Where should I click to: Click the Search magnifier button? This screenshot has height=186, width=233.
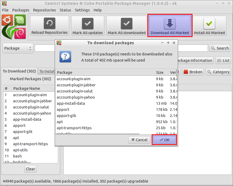[220, 48]
